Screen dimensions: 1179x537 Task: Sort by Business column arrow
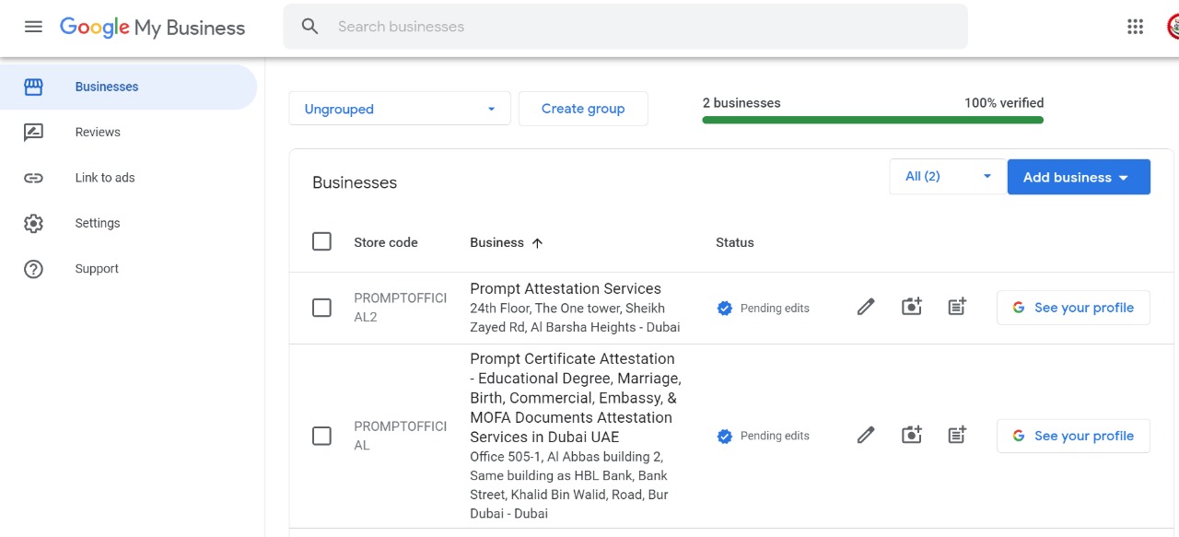point(538,243)
